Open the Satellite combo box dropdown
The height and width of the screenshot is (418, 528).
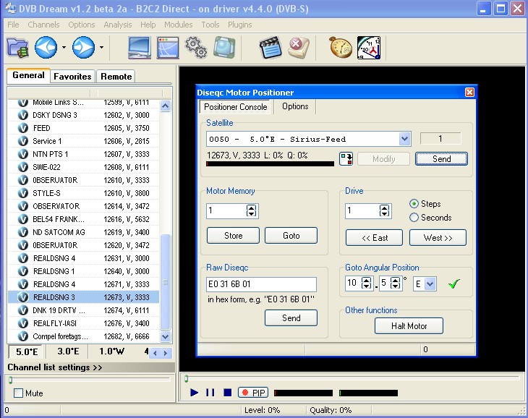[x=404, y=139]
